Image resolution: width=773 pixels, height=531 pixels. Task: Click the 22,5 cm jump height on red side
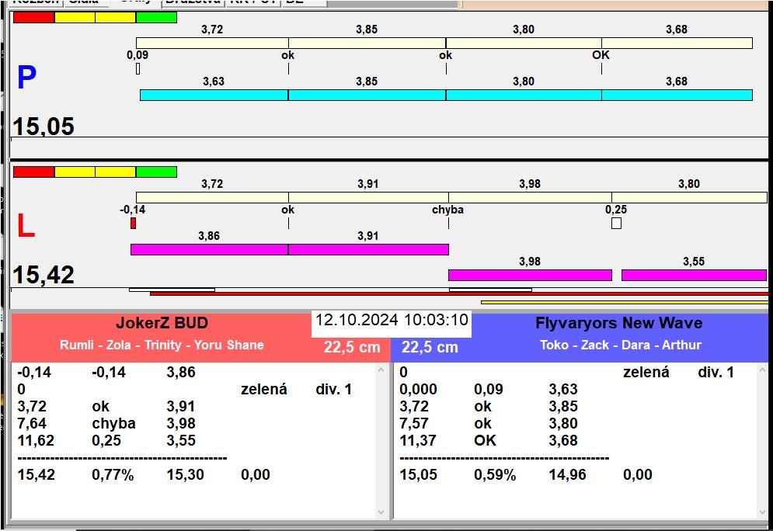pyautogui.click(x=352, y=347)
